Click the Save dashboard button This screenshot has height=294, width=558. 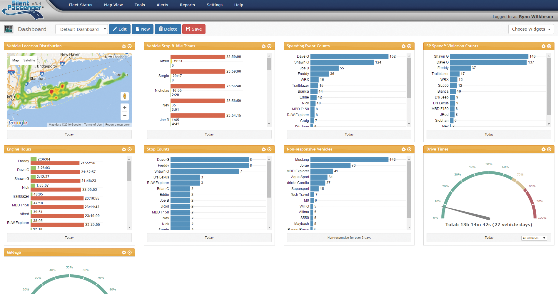pyautogui.click(x=194, y=29)
